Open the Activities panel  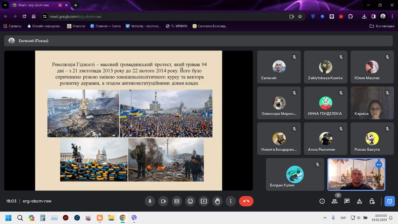(359, 201)
